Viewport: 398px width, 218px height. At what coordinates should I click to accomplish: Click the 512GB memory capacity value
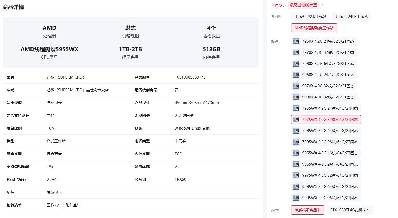[211, 49]
